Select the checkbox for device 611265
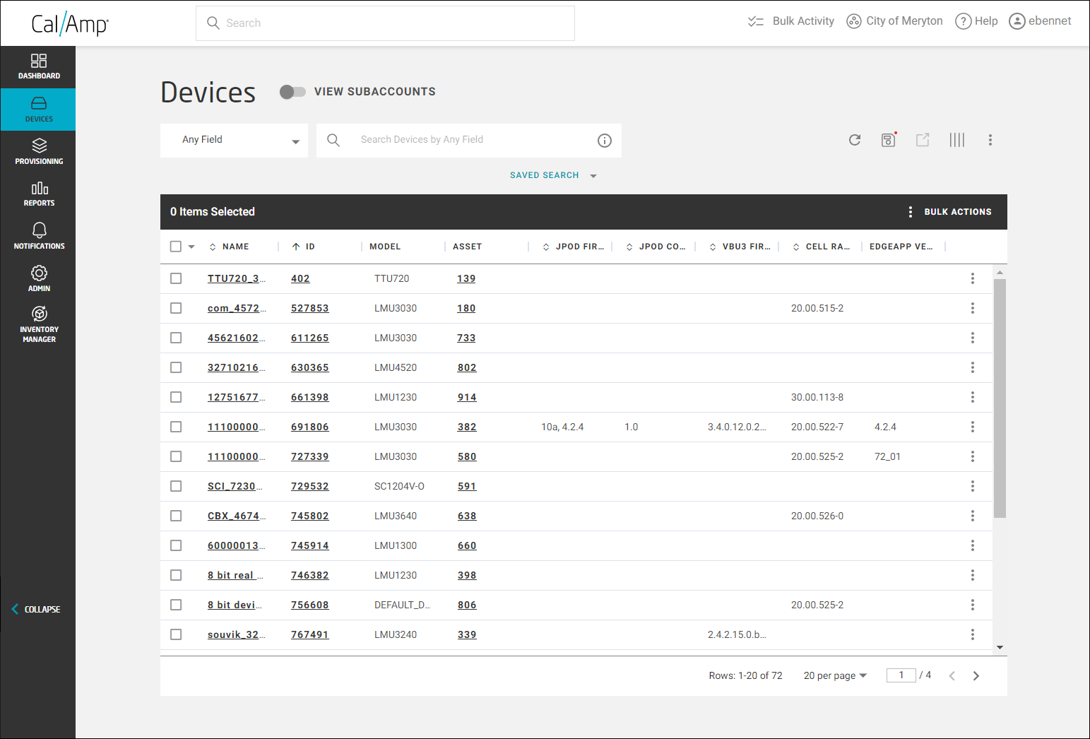Viewport: 1090px width, 739px height. 176,338
